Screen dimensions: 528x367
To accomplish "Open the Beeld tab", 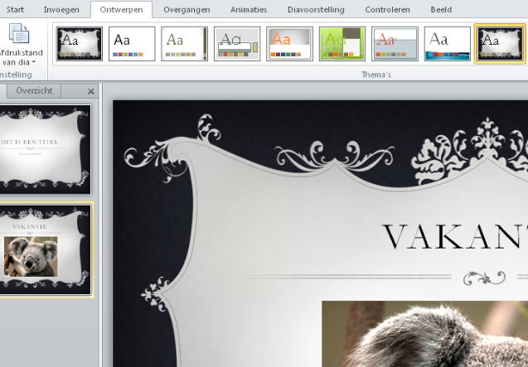I will tap(441, 9).
